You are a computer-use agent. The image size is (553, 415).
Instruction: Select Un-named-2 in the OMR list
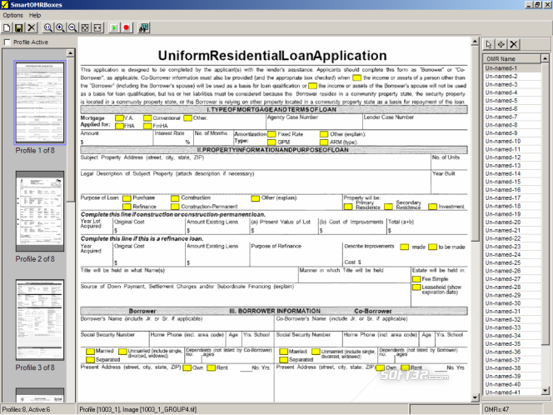[x=512, y=76]
